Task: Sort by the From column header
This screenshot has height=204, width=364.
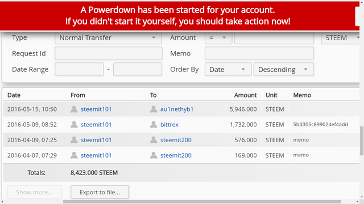Action: tap(78, 95)
